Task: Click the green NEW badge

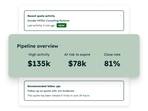Action: click(61, 25)
